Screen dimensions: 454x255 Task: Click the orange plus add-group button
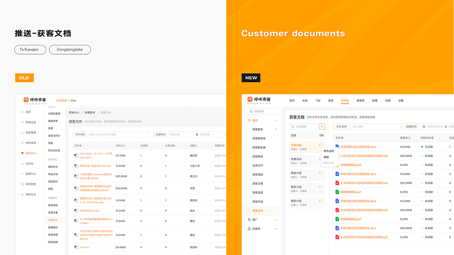click(322, 126)
